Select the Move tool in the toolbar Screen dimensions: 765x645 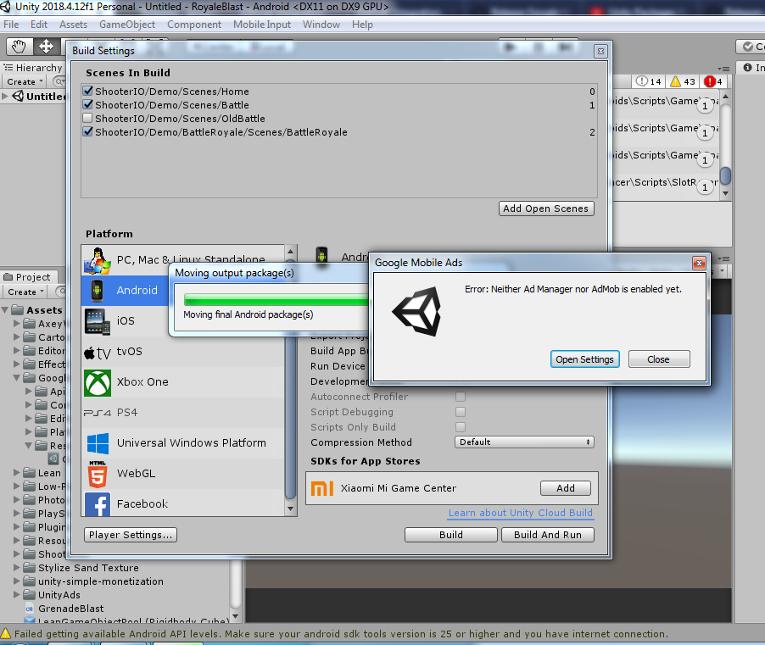click(47, 46)
